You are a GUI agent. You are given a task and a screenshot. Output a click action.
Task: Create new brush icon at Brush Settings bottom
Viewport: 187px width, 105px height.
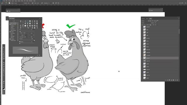[40, 55]
